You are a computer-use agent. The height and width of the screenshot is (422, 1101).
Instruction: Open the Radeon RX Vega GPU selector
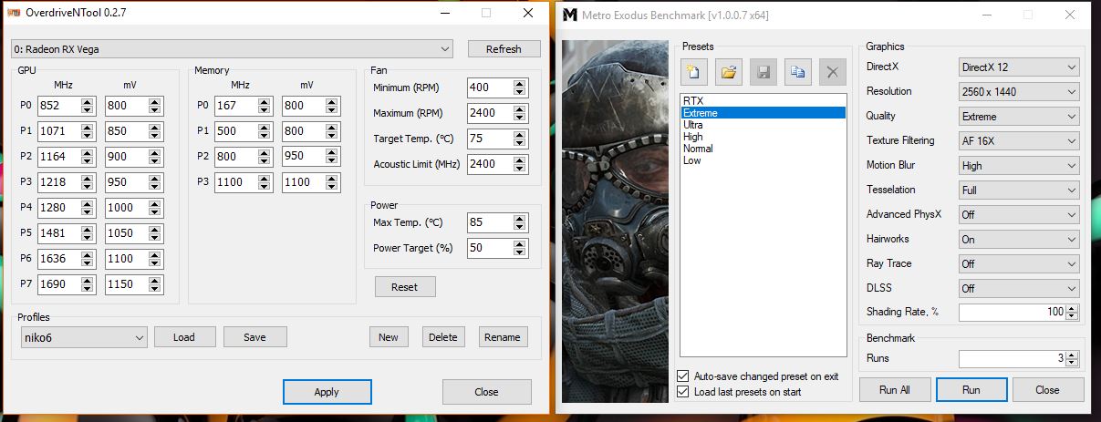[x=232, y=48]
